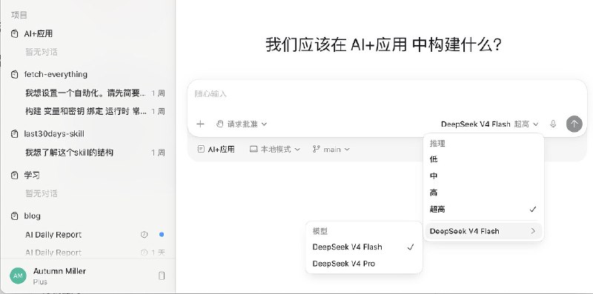This screenshot has width=593, height=294.
Task: Open the second AI Daily Report marked 1 天
Action: coord(95,253)
